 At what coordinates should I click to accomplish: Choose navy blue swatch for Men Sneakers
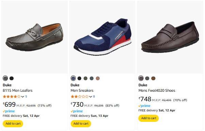coord(73,79)
